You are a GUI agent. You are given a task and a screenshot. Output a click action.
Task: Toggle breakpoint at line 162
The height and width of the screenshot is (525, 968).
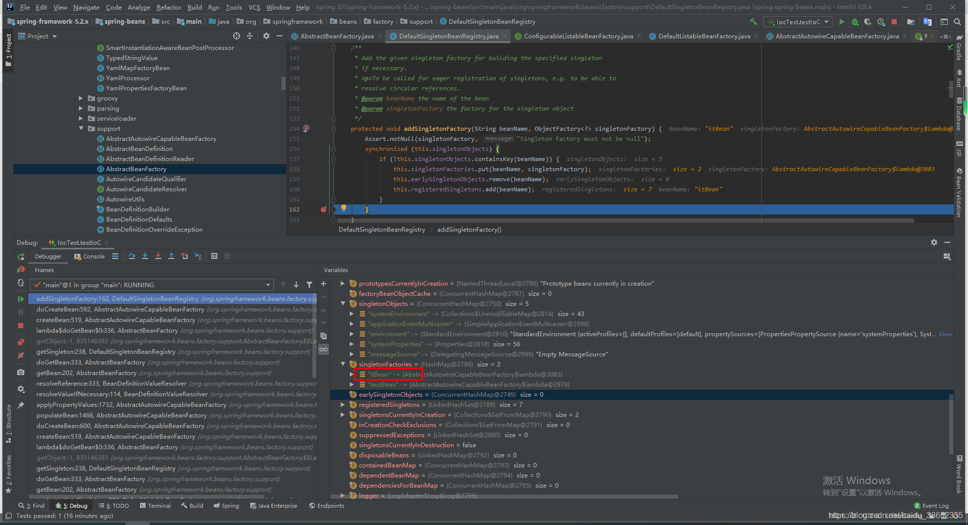coord(324,209)
